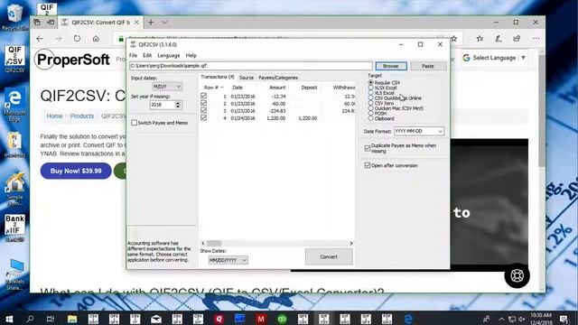
Task: Go back in the Edge browser
Action: [x=40, y=38]
